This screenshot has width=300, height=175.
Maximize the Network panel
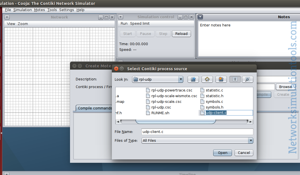point(106,17)
